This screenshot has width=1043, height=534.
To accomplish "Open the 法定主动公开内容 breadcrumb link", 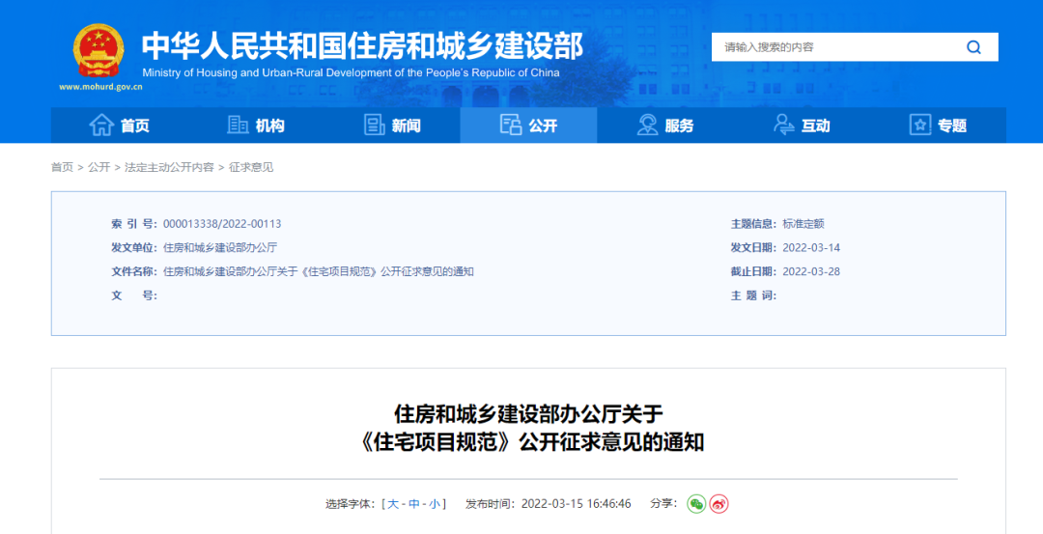I will click(169, 167).
